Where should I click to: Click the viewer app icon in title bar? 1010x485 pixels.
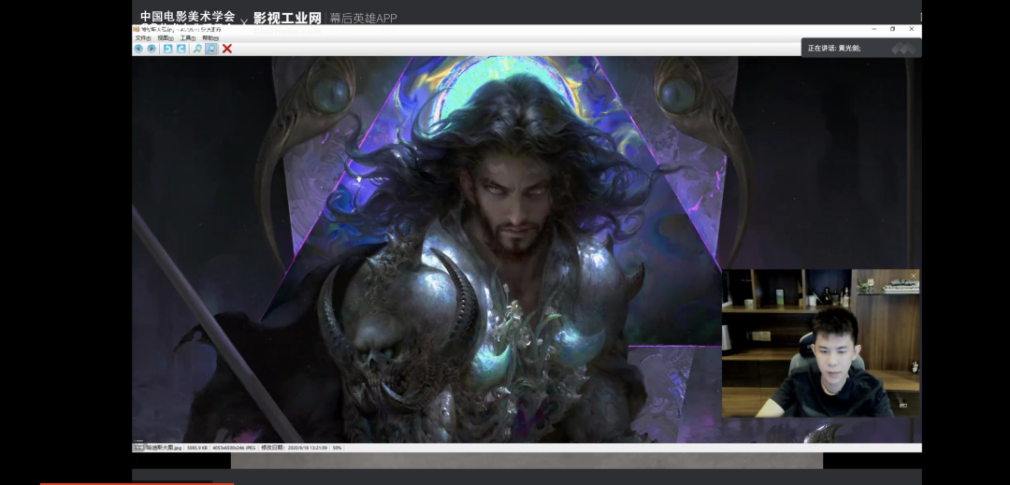[x=137, y=29]
